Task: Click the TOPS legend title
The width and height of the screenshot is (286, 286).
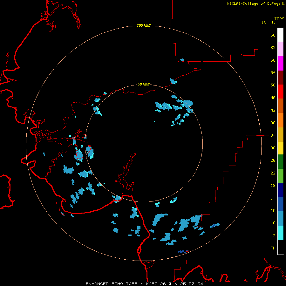Action: [x=279, y=19]
